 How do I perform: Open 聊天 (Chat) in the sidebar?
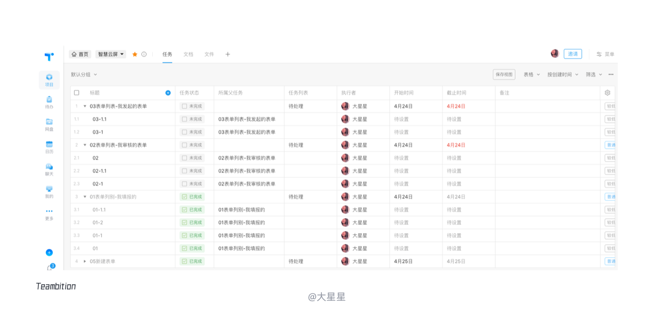[49, 169]
